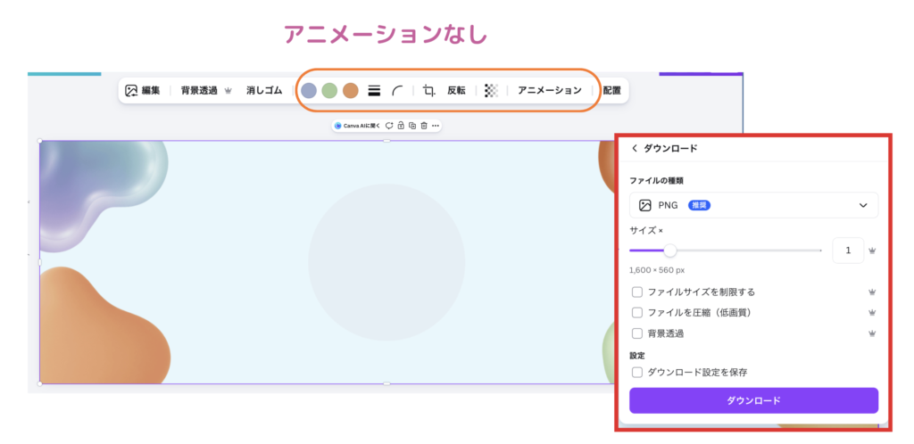
Task: Check ダウンロード設定を保存 option
Action: pyautogui.click(x=637, y=372)
